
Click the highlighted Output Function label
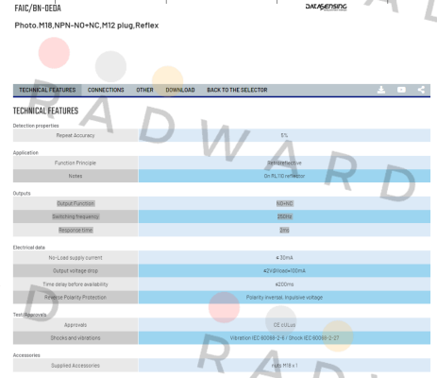point(76,203)
